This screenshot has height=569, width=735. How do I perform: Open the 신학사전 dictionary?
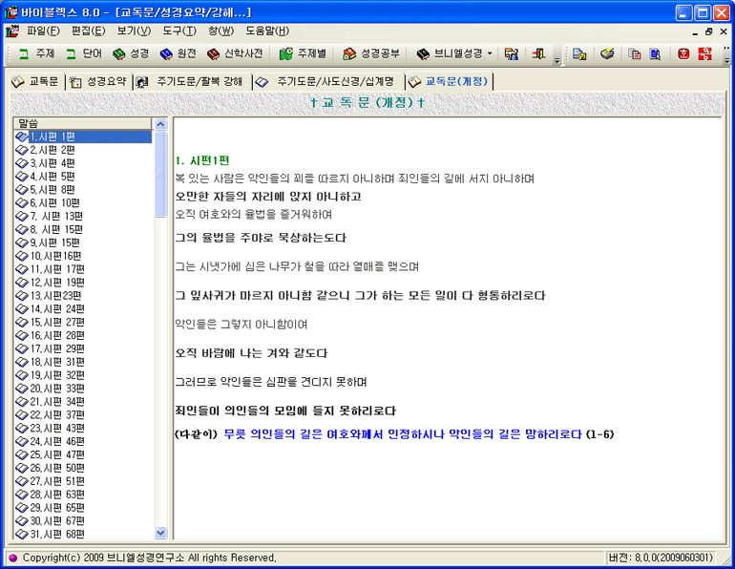tap(235, 53)
